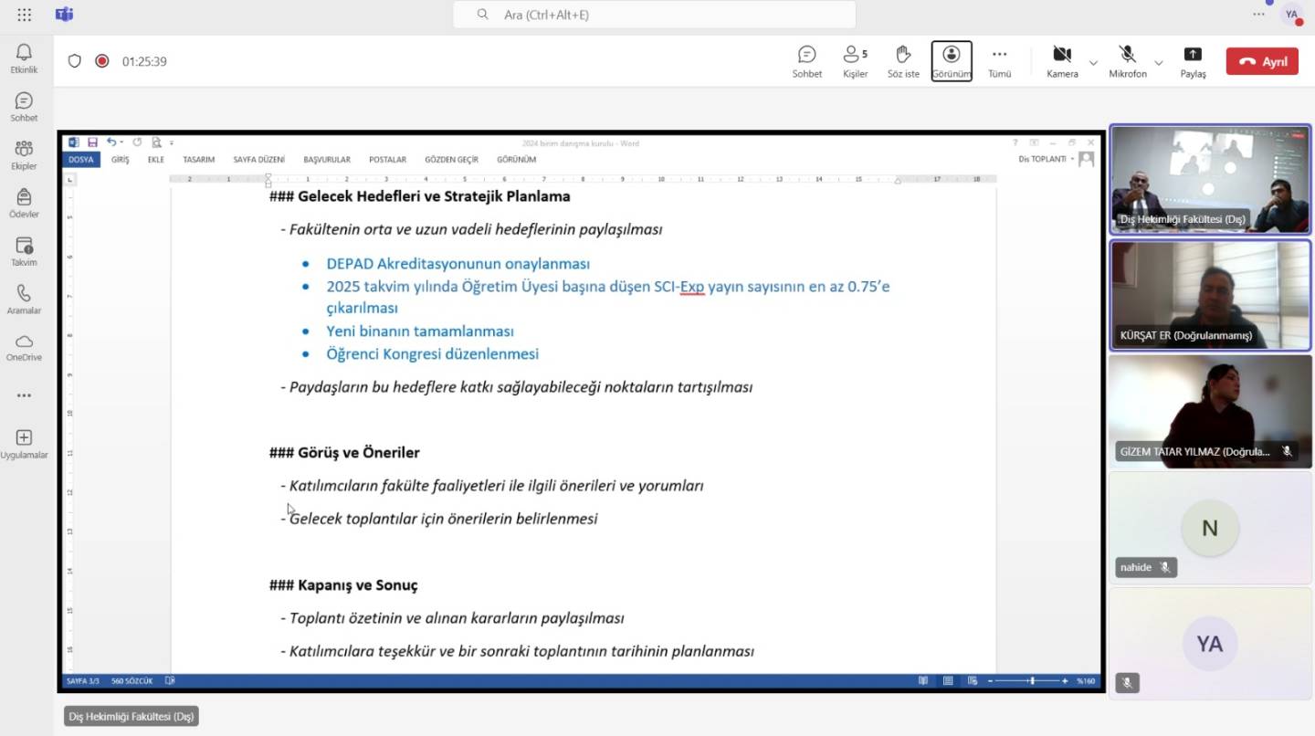Click the Ara search box
This screenshot has width=1315, height=736.
[655, 15]
